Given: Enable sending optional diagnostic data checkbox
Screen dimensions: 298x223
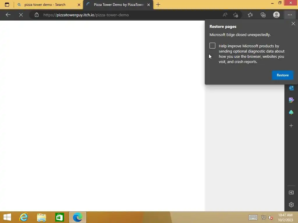Looking at the screenshot, I should 212,46.
